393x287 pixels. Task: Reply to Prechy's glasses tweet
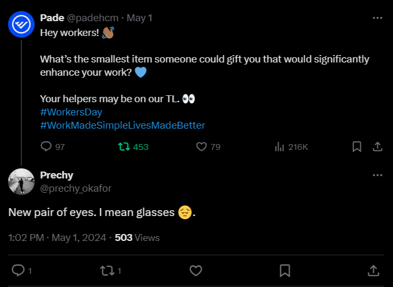18,271
